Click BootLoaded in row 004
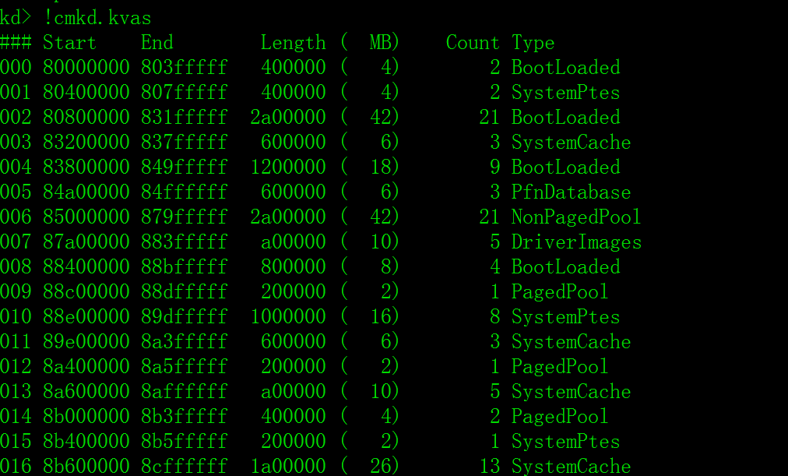The width and height of the screenshot is (788, 476). click(x=566, y=167)
